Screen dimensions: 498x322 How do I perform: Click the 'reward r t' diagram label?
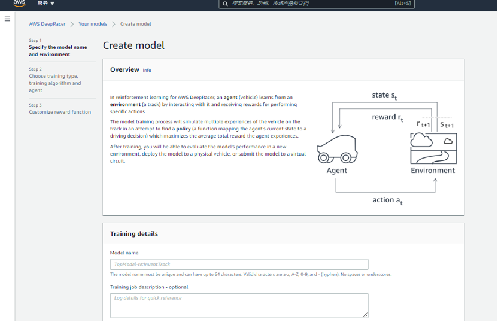coord(387,117)
